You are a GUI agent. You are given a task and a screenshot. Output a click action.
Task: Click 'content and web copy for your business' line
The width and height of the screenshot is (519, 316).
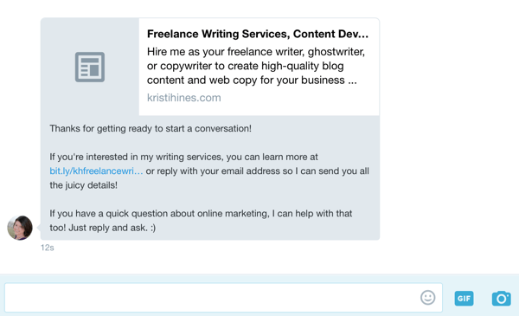coord(252,81)
